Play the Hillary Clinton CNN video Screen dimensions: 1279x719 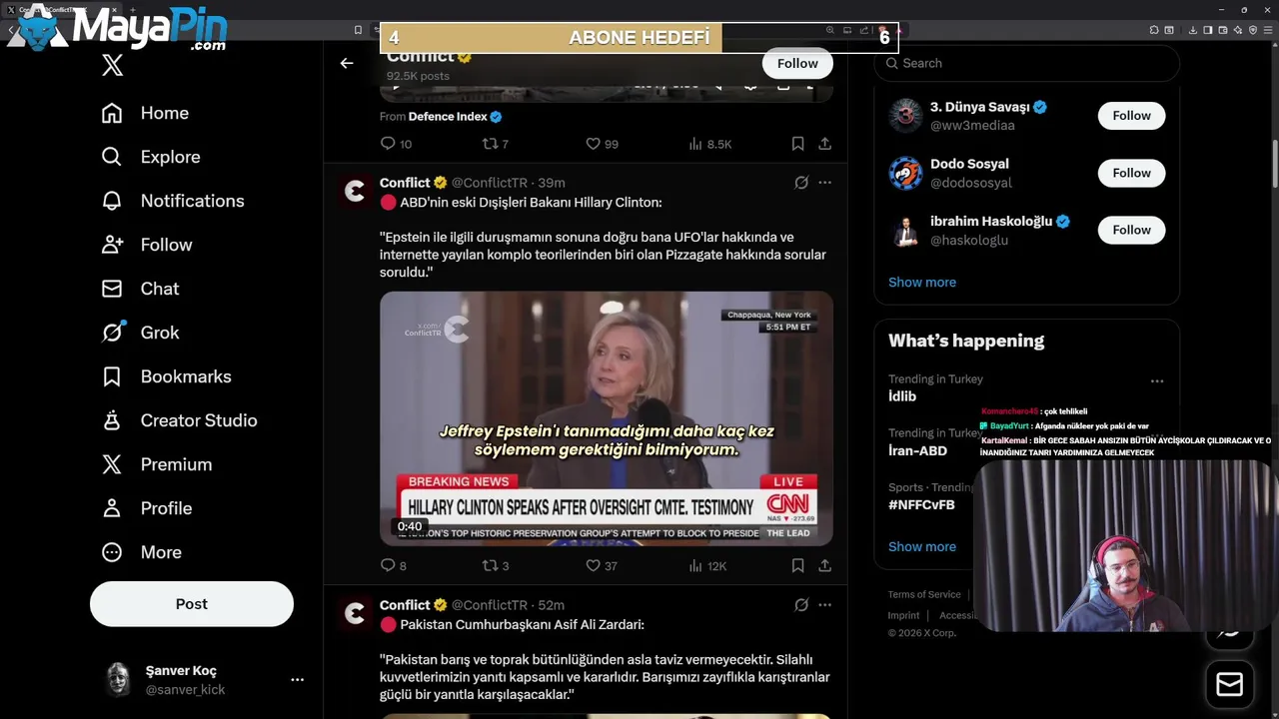pyautogui.click(x=607, y=418)
